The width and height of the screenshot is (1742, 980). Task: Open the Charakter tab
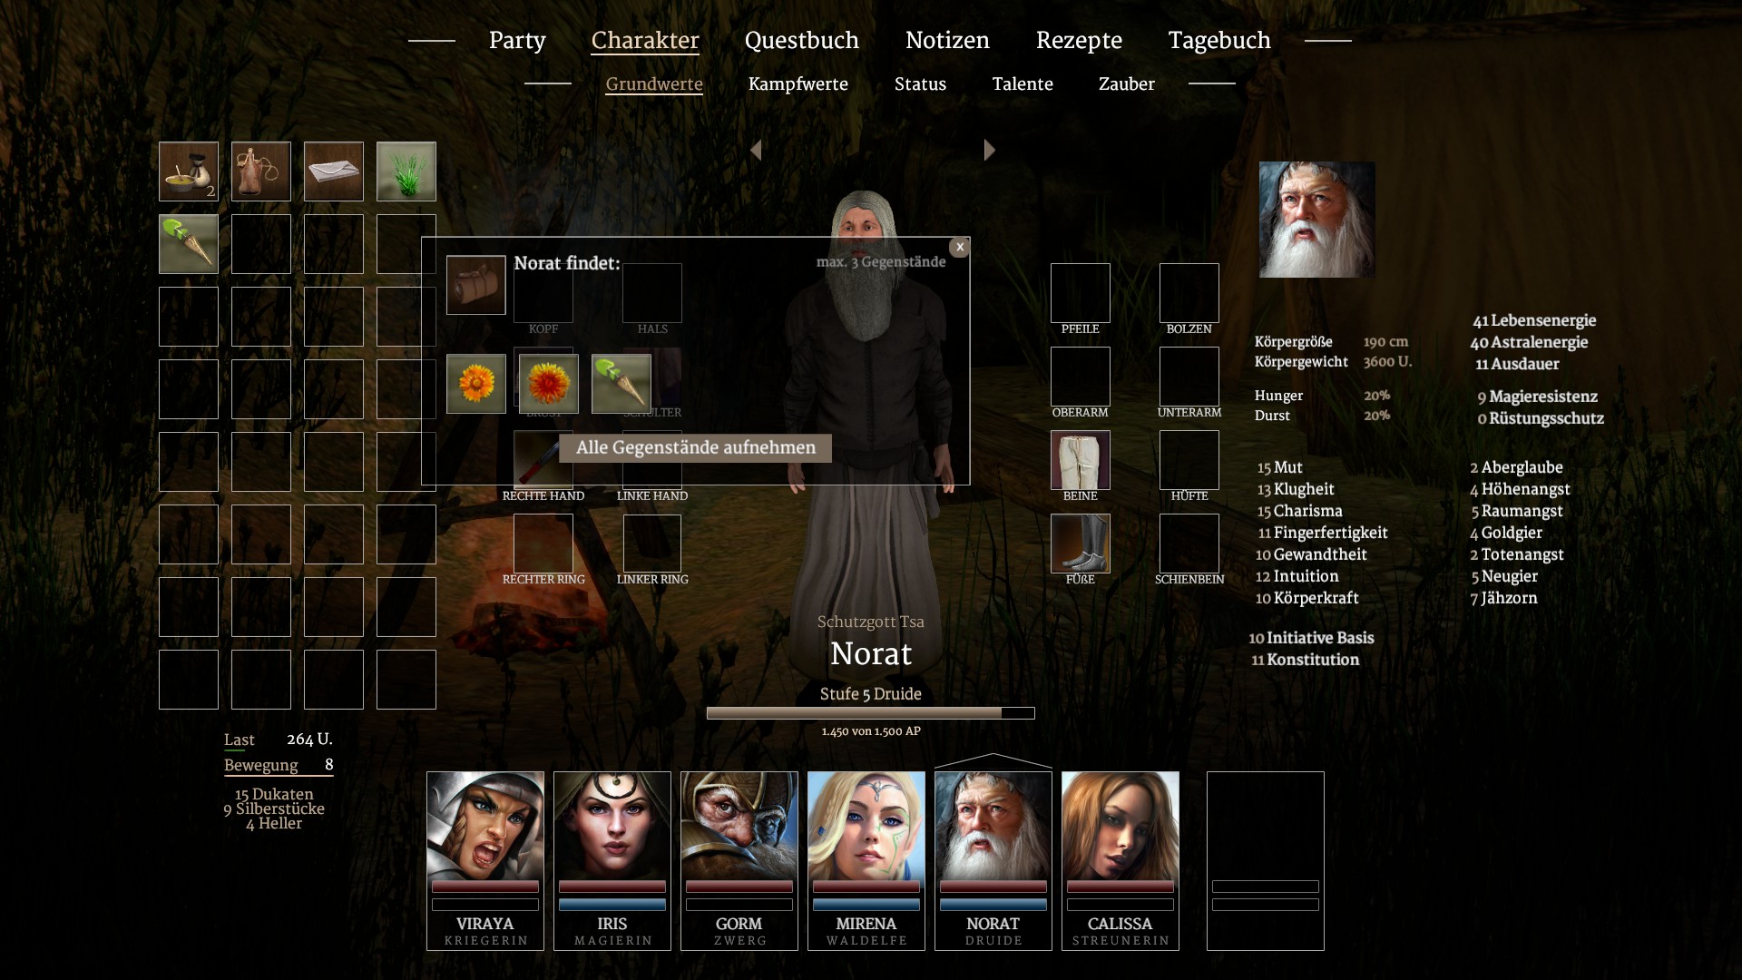[645, 41]
